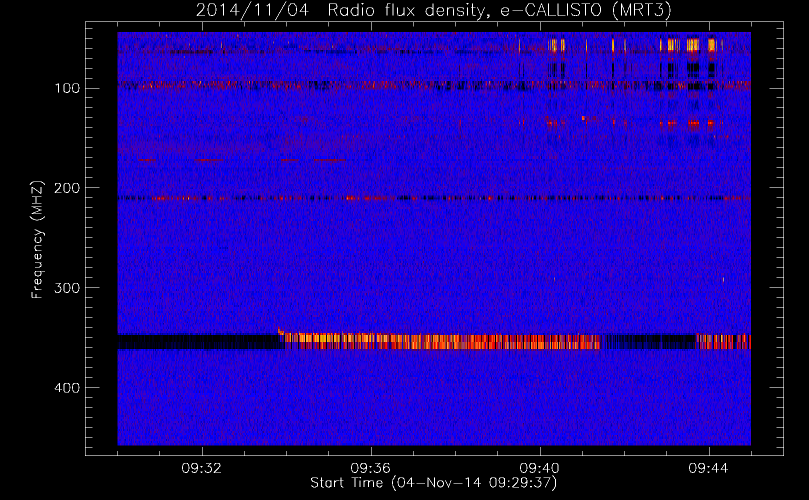Click the dark band segment before 09:34 near 350 MHz

click(x=200, y=341)
